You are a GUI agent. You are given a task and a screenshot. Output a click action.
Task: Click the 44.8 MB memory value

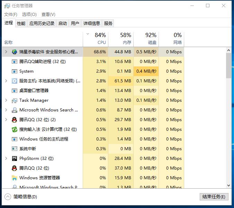point(123,52)
